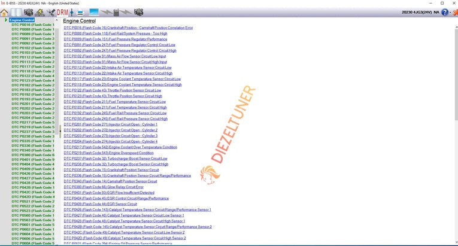Image resolution: width=458 pixels, height=246 pixels.
Task: Select DTC P0401 tree entry
Action: 33,160
